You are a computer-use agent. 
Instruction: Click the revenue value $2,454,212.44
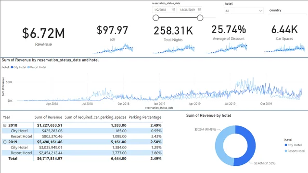[51, 153]
